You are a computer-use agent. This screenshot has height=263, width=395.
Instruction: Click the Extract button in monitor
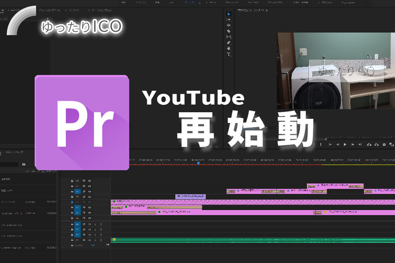pyautogui.click(x=377, y=145)
